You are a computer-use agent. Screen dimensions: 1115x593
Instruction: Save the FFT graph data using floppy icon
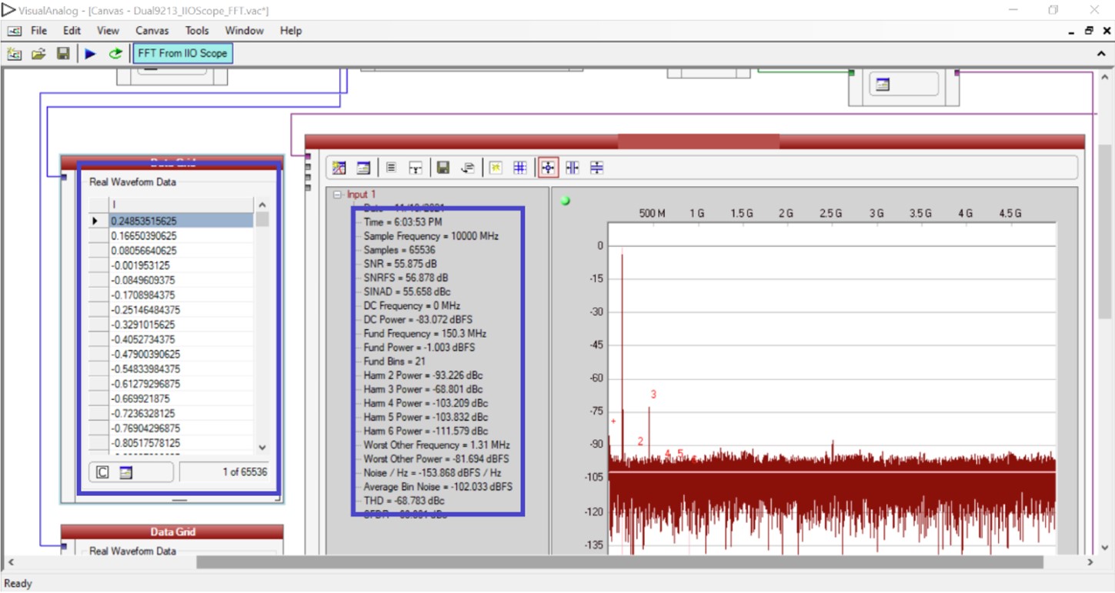tap(442, 168)
